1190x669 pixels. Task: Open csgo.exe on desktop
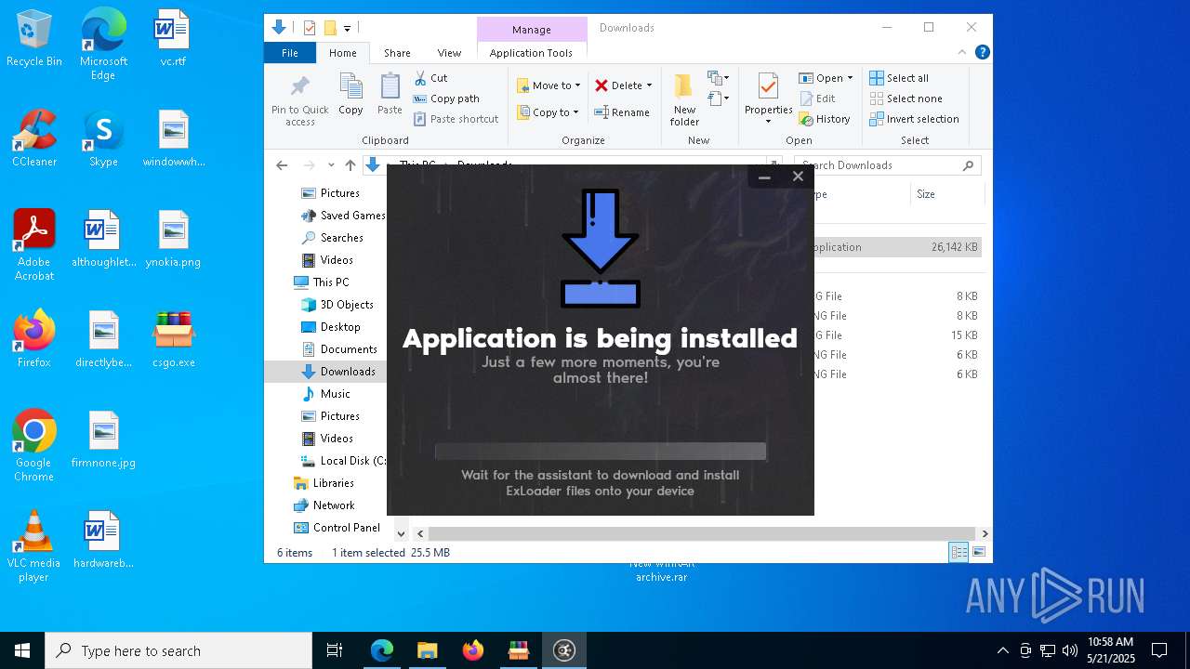point(174,339)
